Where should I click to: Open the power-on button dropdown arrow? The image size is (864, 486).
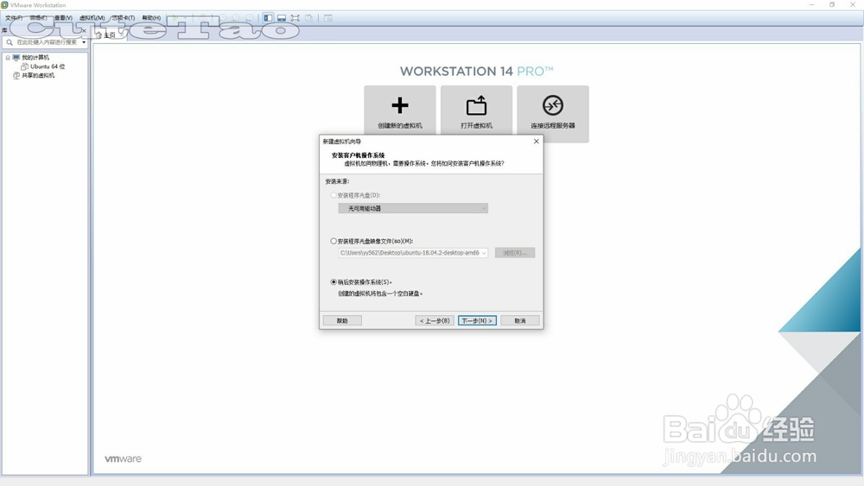[x=184, y=17]
